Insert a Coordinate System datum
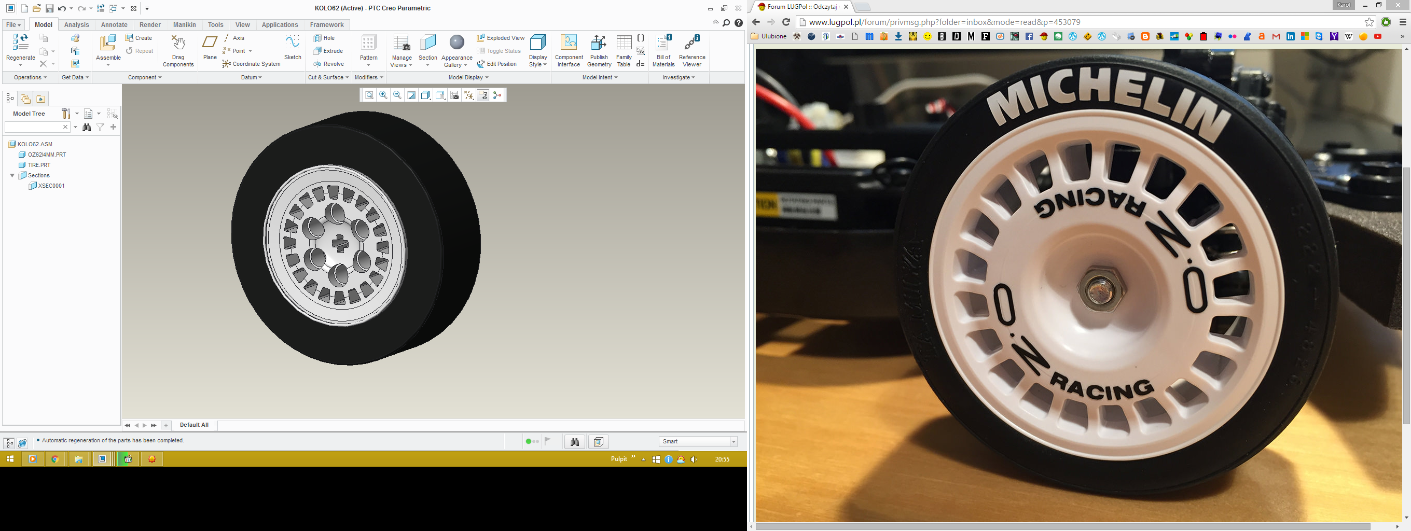 (x=252, y=64)
